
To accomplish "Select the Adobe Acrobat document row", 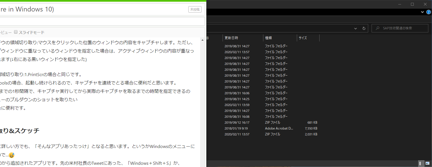I will coord(278,128).
